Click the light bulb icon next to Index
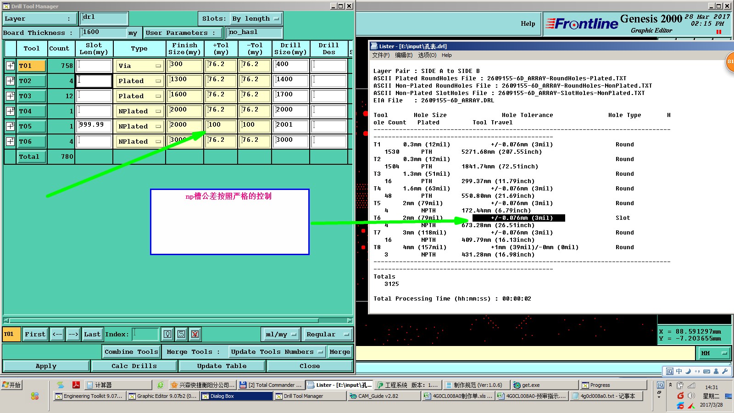Image resolution: width=734 pixels, height=413 pixels. 168,334
